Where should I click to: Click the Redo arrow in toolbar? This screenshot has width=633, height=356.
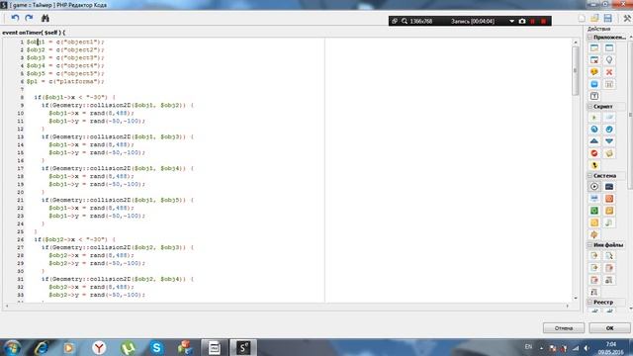29,18
